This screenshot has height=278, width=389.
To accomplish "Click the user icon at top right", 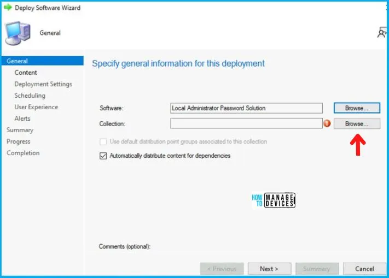I will 382,34.
